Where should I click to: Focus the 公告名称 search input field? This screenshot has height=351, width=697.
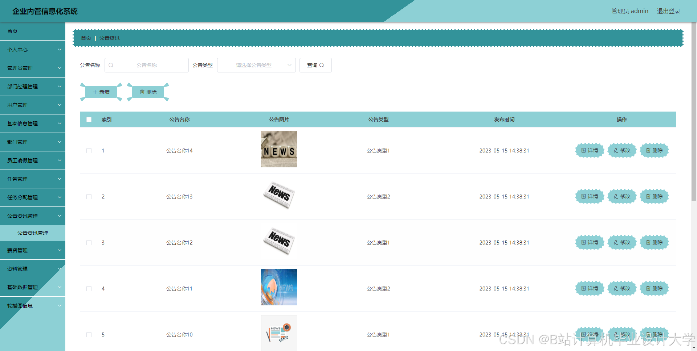(x=147, y=65)
